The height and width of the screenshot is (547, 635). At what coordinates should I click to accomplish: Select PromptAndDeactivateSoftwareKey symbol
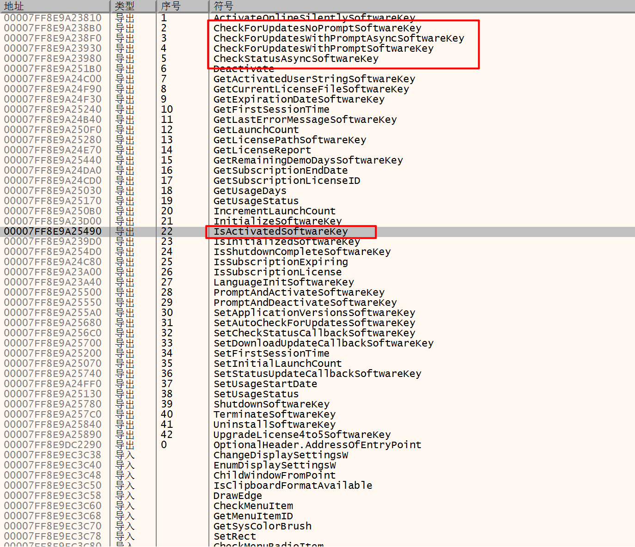tap(305, 303)
